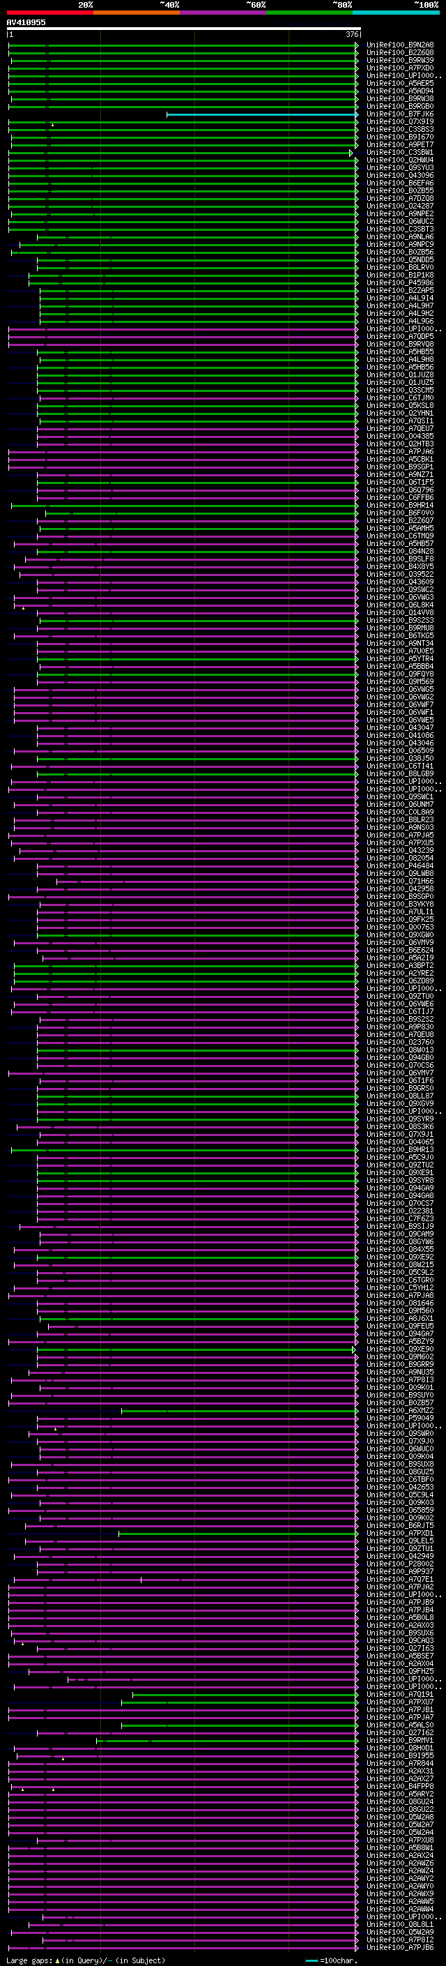The image size is (446, 1966).
Task: Click the hit label UniRef100_A7R844
Action: (x=400, y=1763)
